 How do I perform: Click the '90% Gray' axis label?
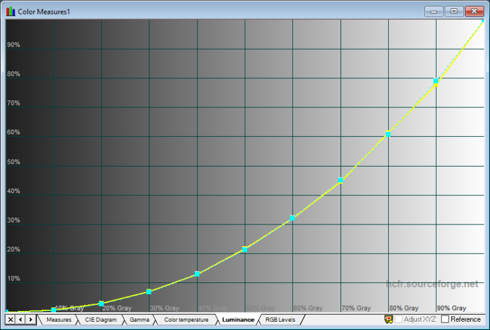pyautogui.click(x=452, y=308)
